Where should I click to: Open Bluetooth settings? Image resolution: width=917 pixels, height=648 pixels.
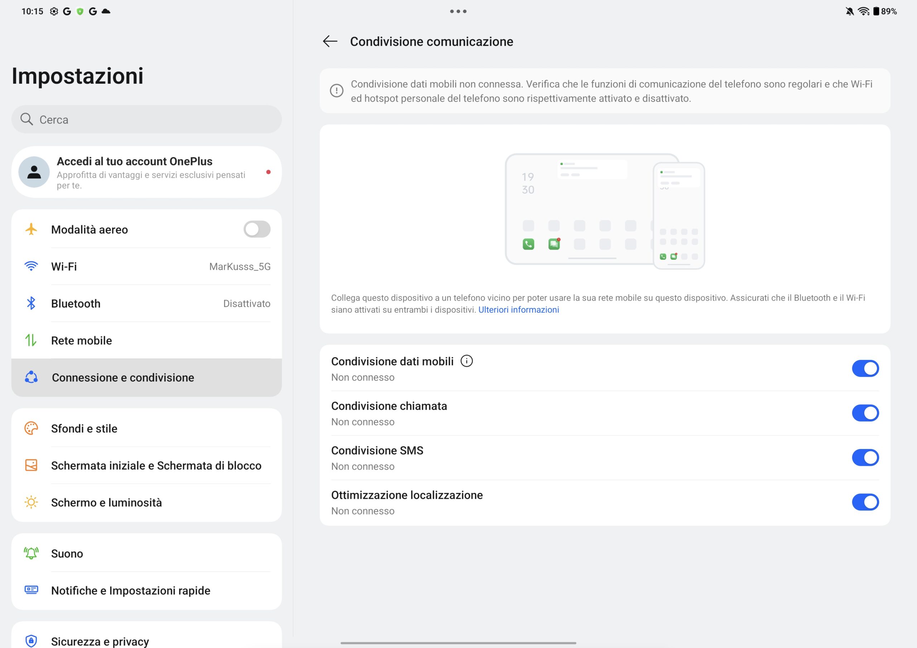pos(147,303)
